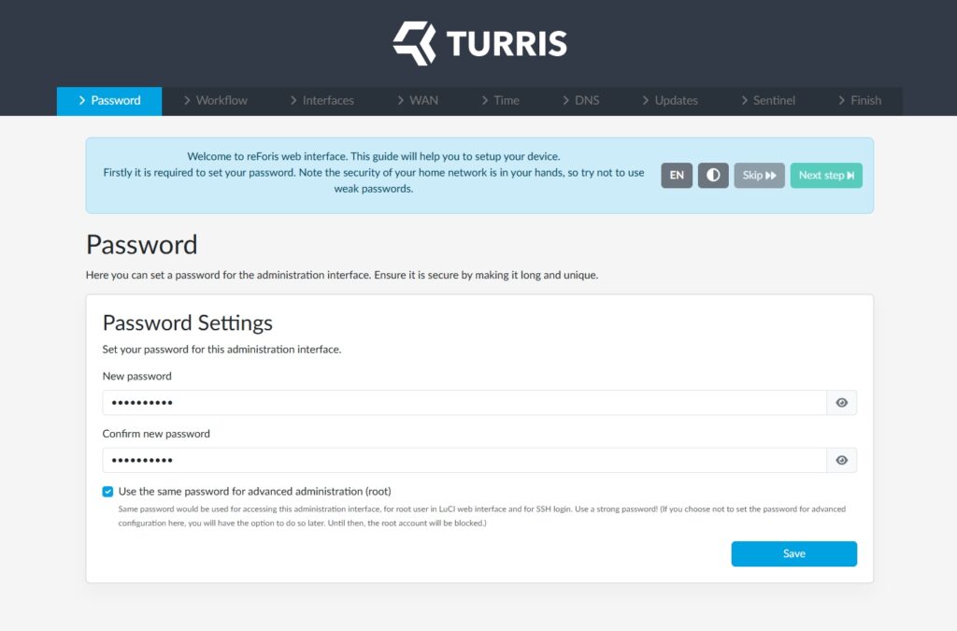Switch to the Interfaces step

point(321,101)
